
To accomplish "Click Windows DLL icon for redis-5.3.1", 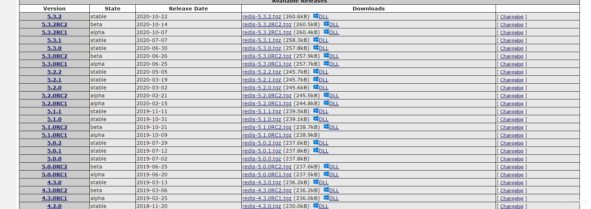I will [x=316, y=40].
